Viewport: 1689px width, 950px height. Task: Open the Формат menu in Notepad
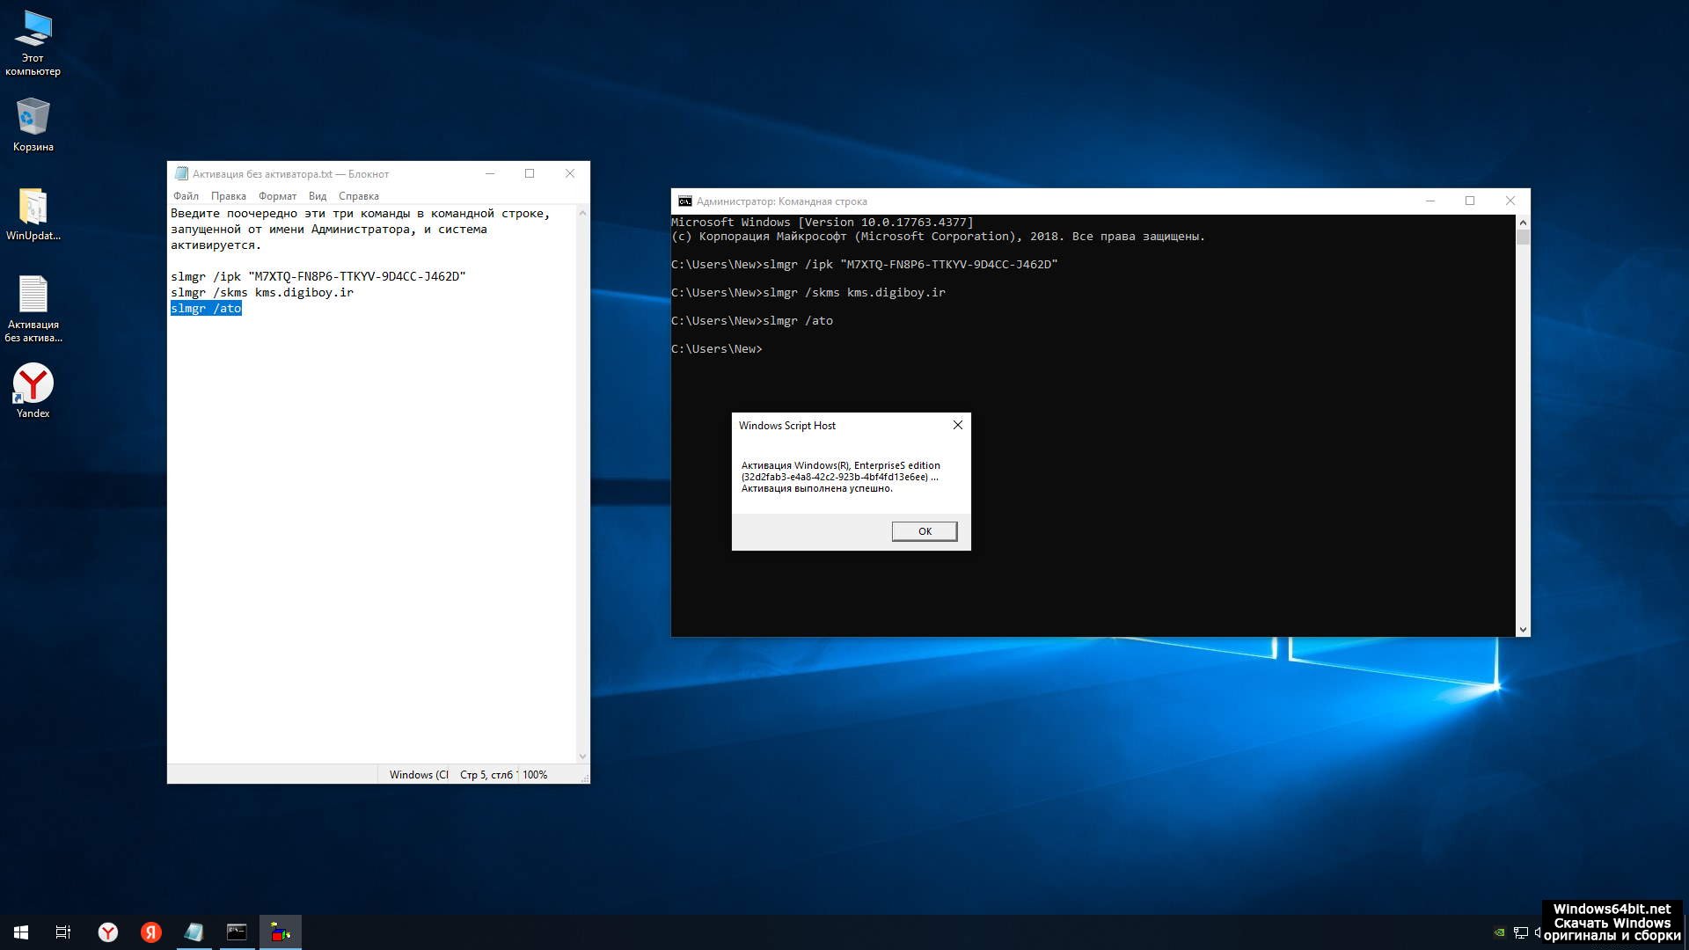coord(277,196)
